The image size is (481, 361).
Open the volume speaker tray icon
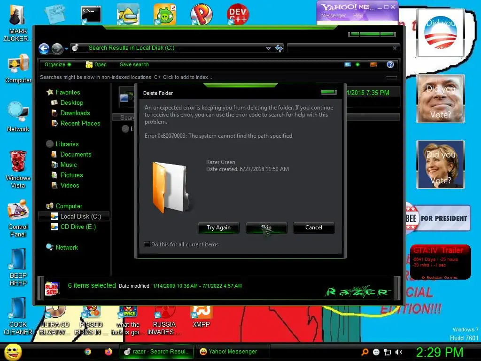pos(399,353)
